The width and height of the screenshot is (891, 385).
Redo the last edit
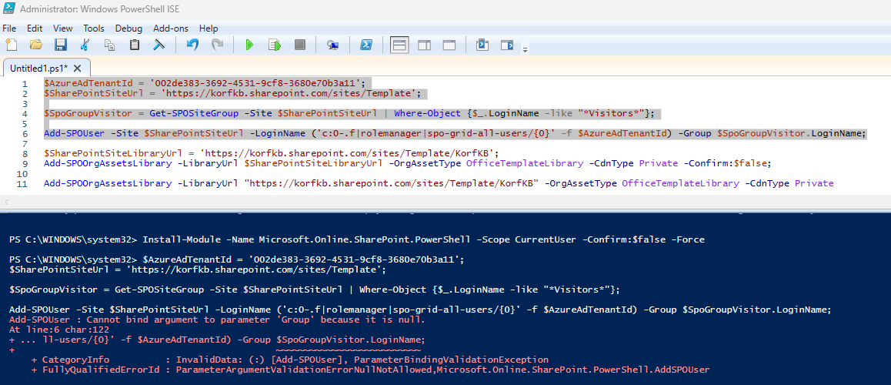pos(217,45)
